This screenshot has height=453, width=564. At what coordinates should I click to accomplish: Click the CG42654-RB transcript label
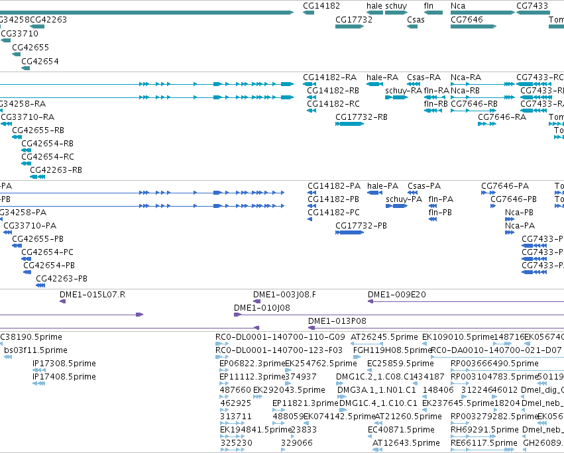48,144
